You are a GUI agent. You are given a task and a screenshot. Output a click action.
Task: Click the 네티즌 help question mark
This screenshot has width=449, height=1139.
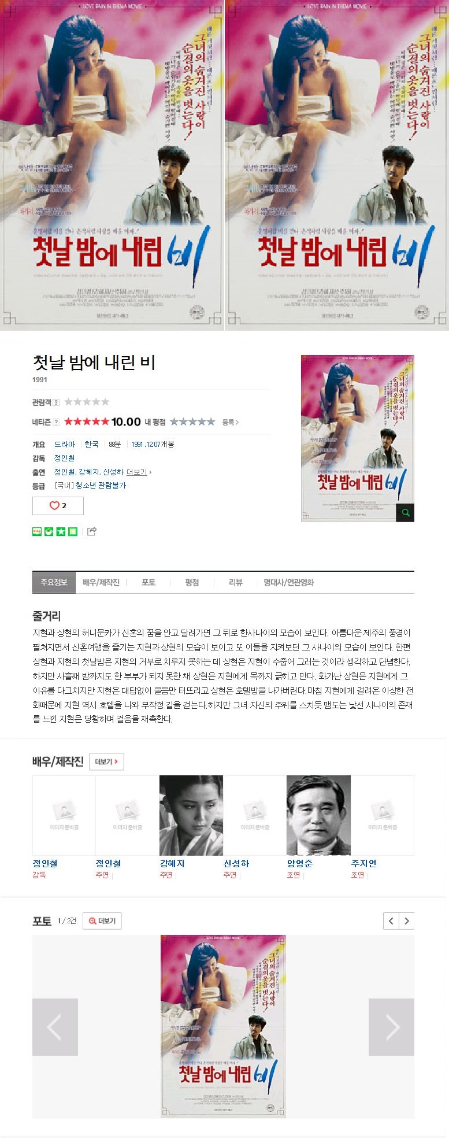pyautogui.click(x=56, y=422)
